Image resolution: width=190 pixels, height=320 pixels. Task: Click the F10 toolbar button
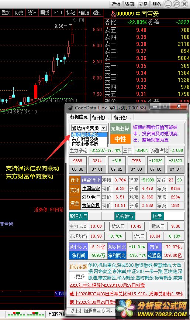point(58,13)
